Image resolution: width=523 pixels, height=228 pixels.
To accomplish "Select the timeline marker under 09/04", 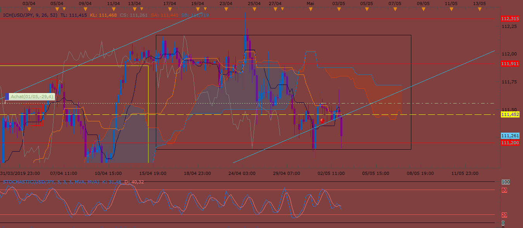I will [85, 9].
